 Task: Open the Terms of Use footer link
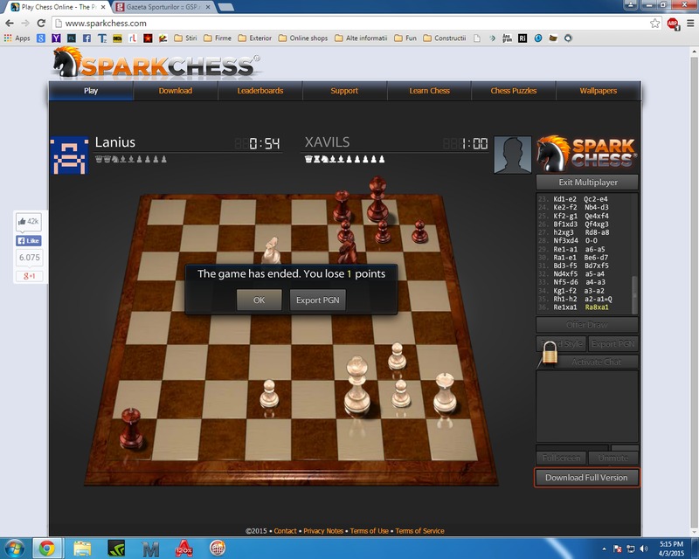369,531
